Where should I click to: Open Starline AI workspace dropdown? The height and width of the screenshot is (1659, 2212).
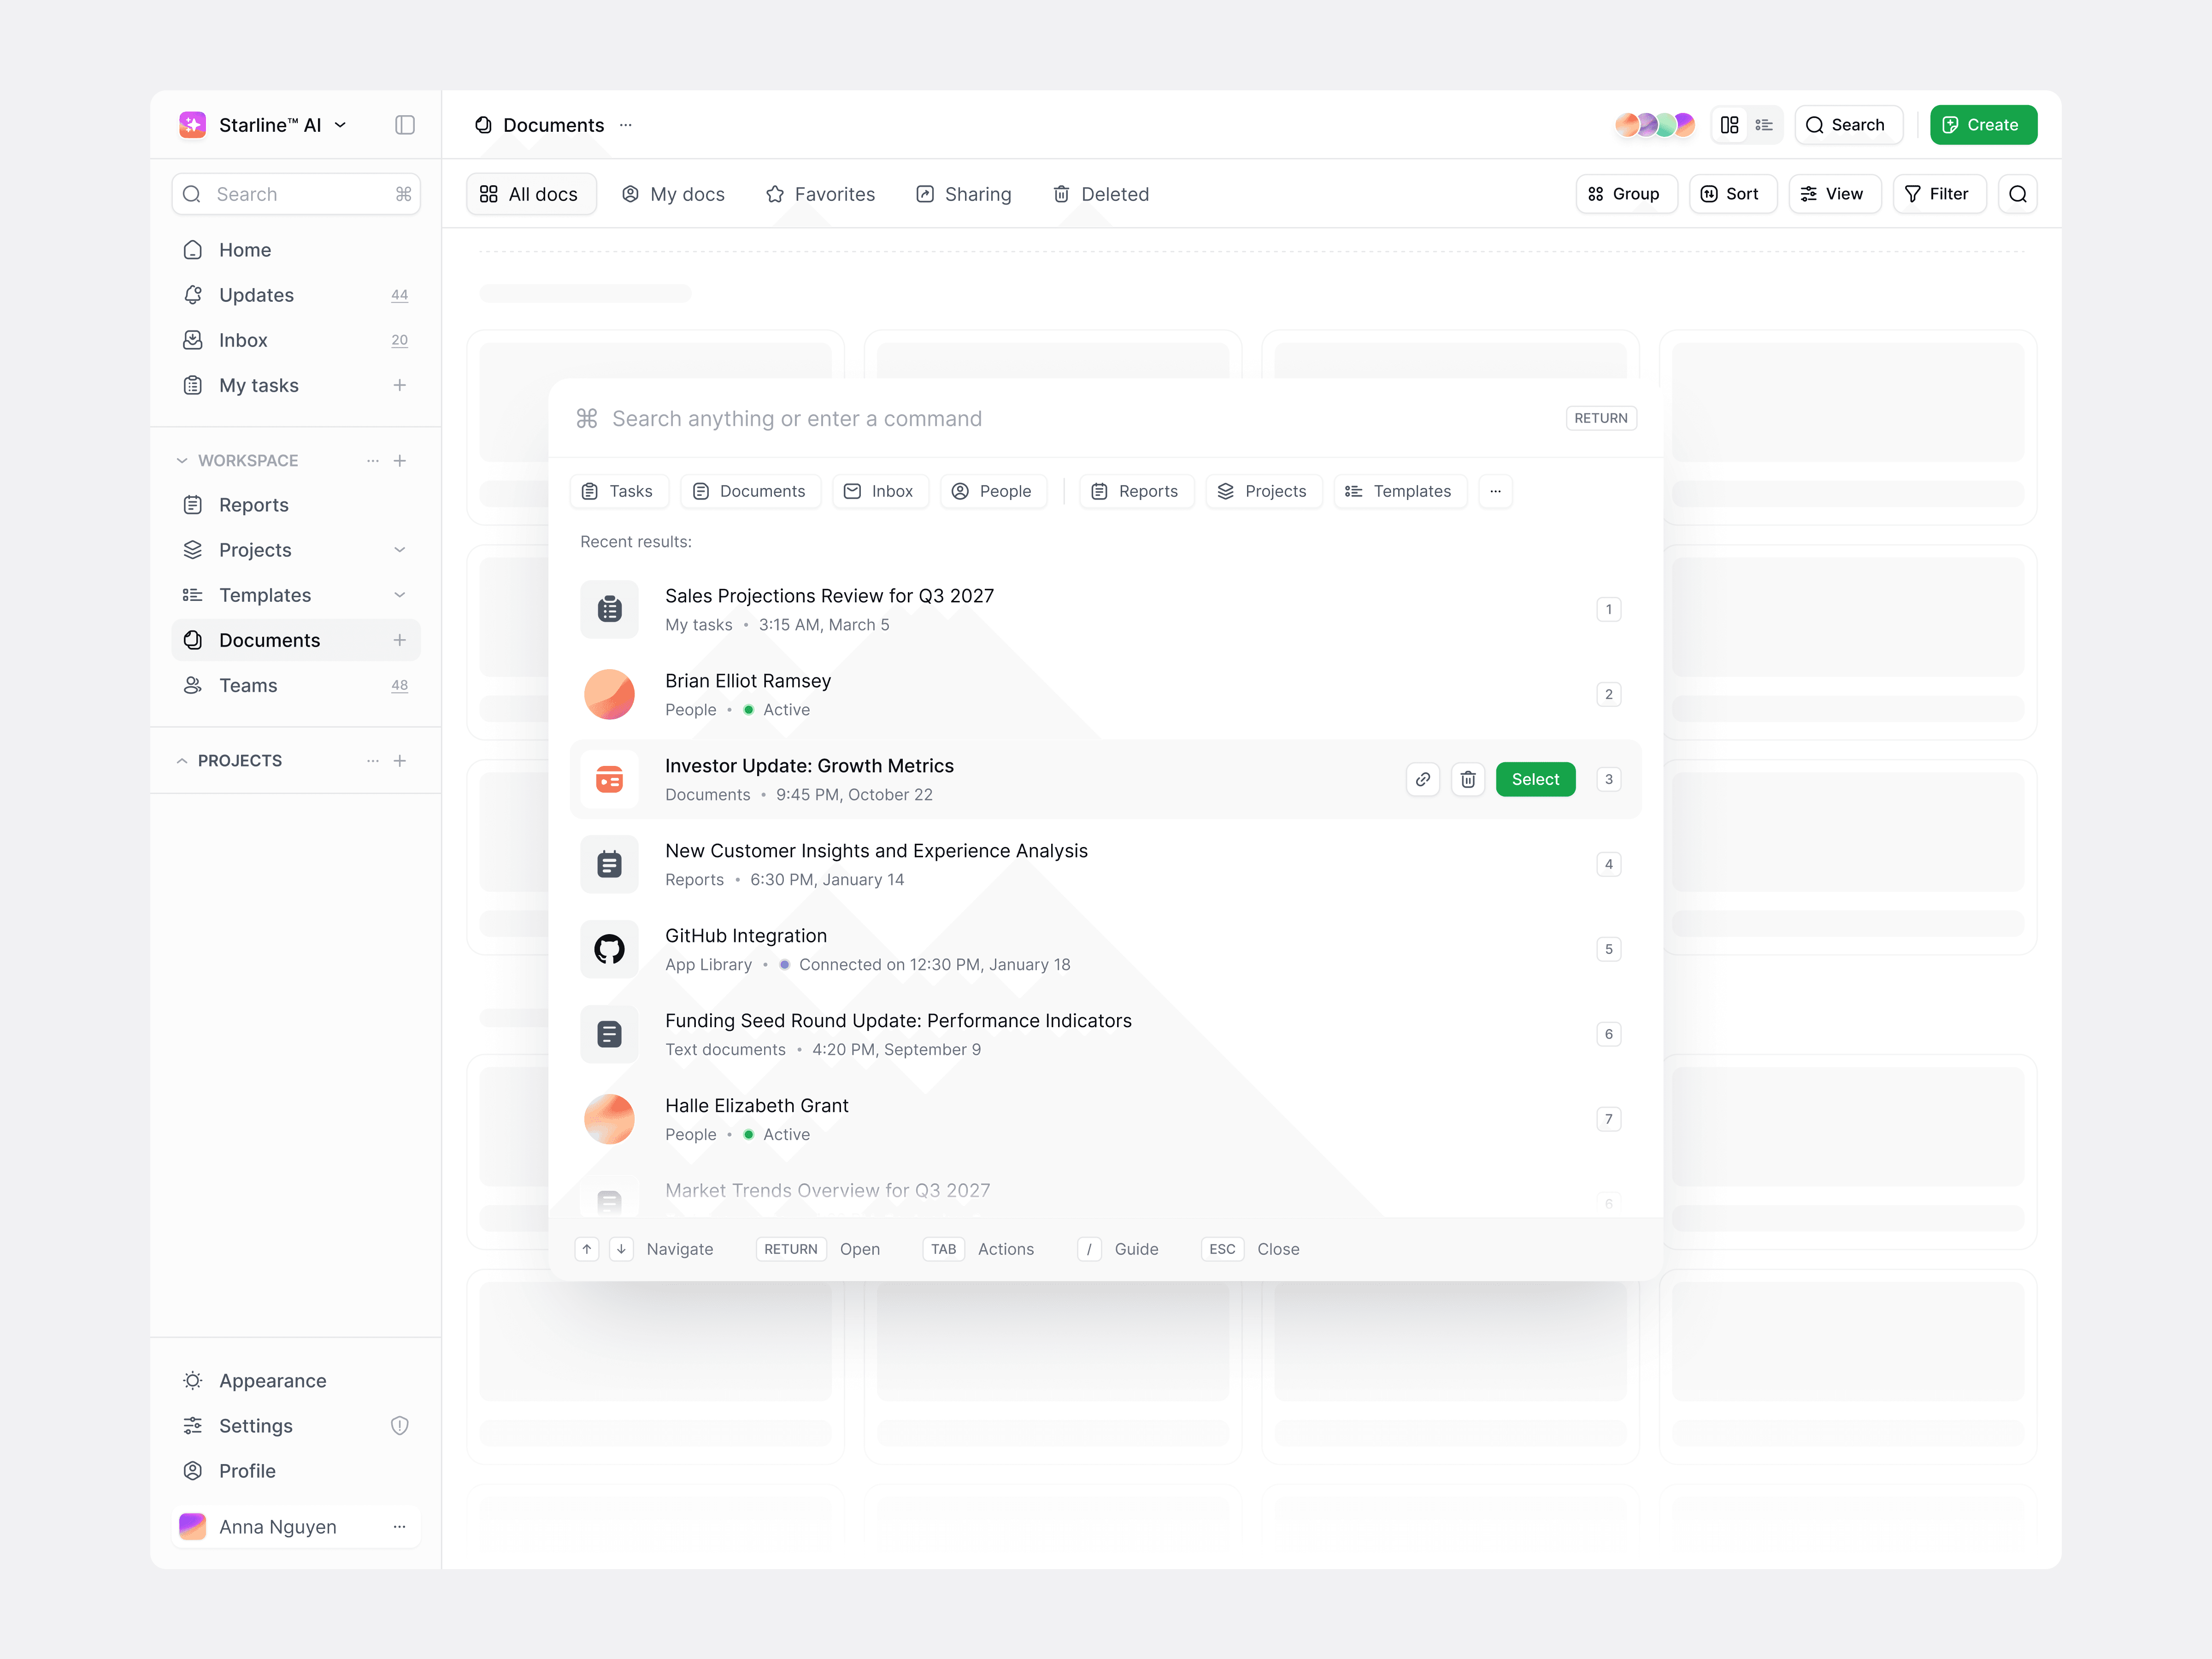pos(341,125)
